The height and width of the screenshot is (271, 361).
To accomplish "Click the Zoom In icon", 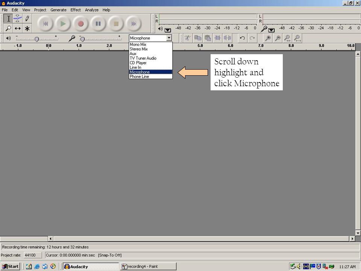I will [x=268, y=38].
